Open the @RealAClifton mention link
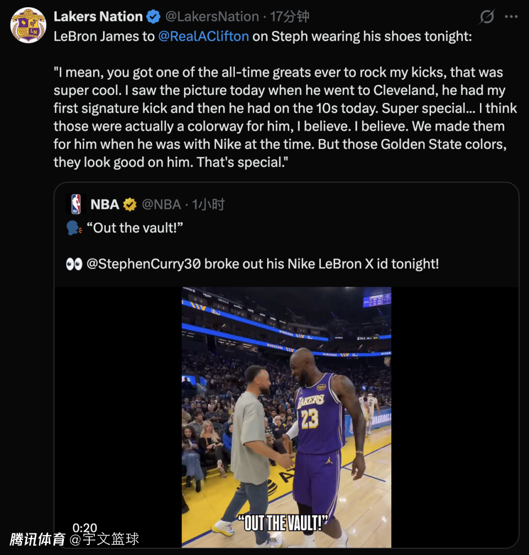This screenshot has height=555, width=529. [203, 37]
